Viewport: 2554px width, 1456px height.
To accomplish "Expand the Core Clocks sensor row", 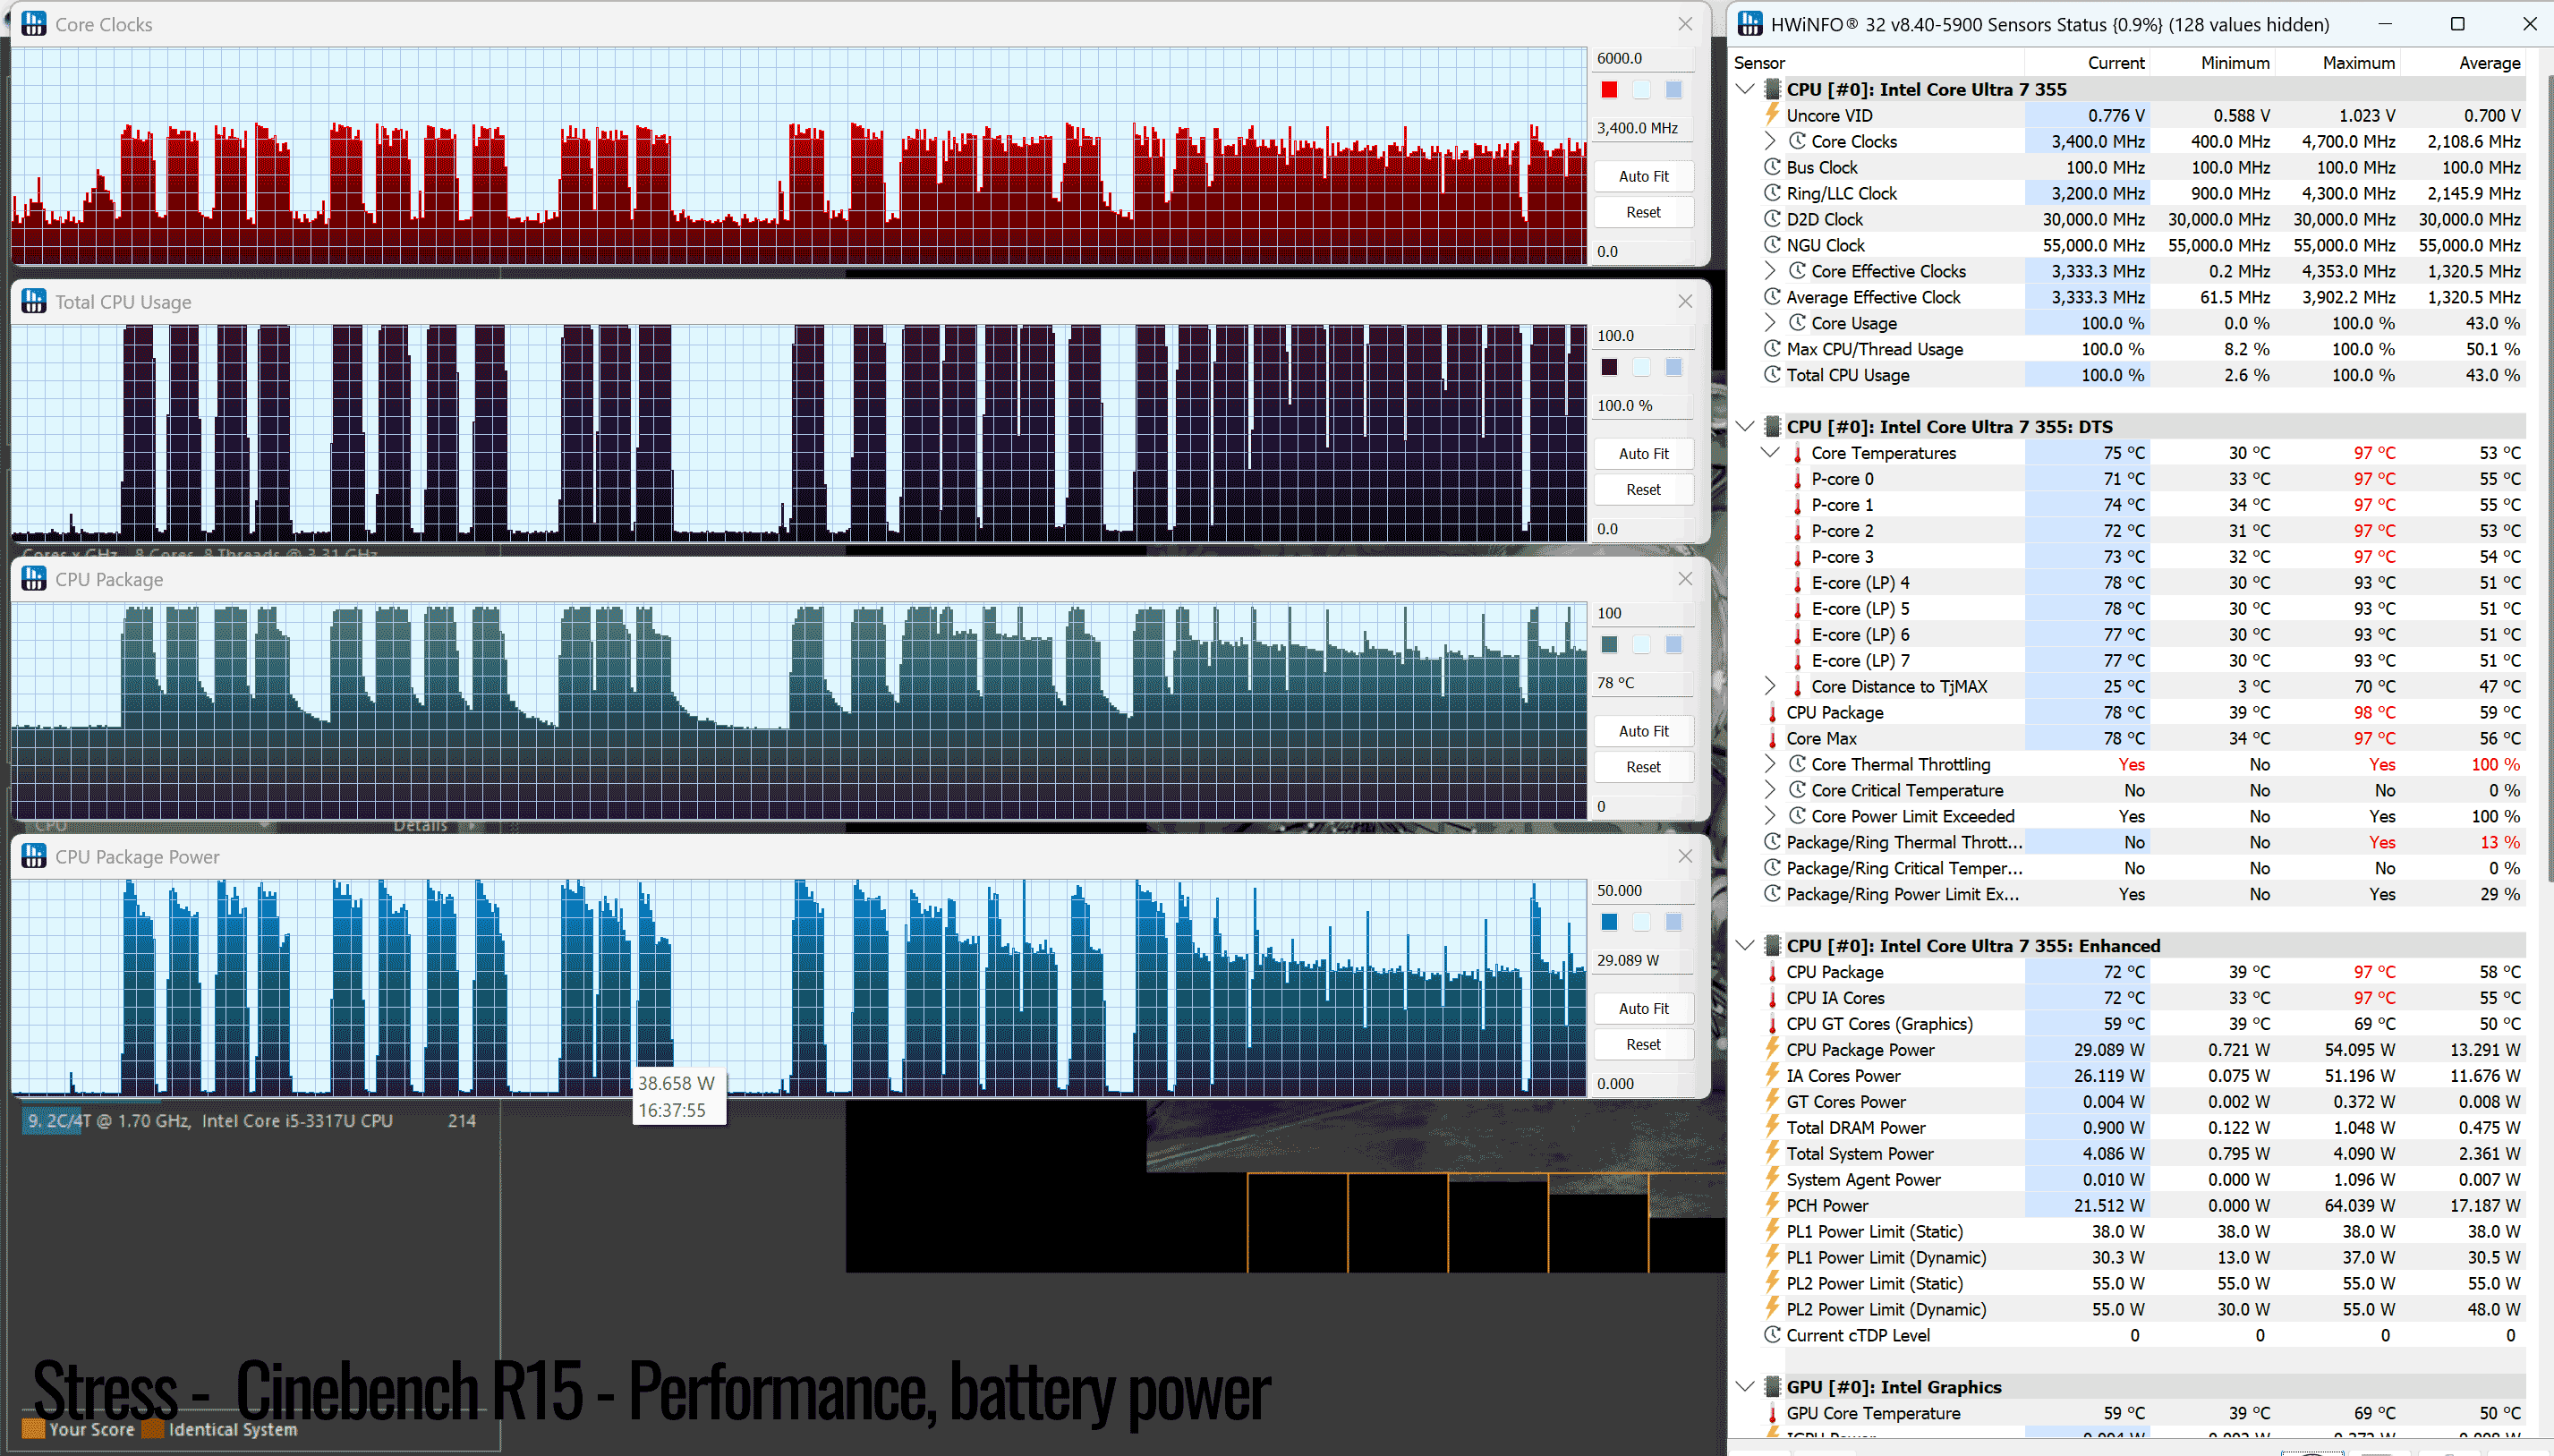I will (x=1769, y=141).
